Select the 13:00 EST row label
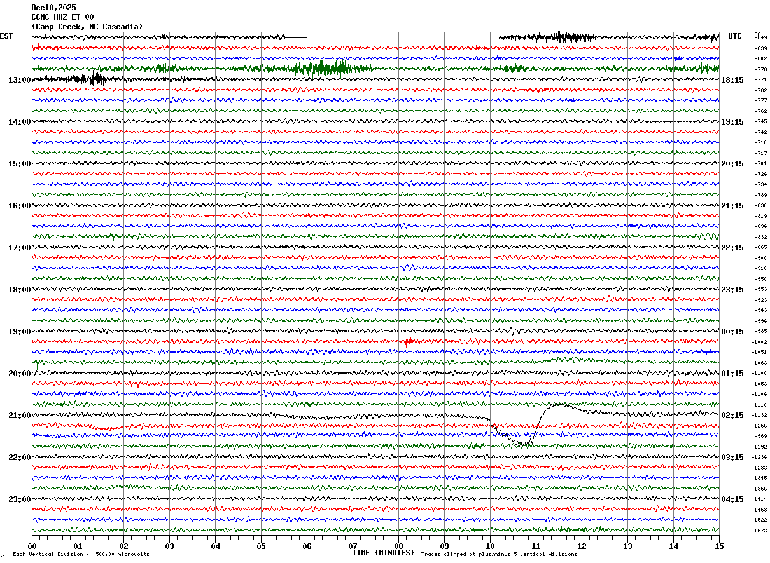The image size is (770, 563). point(20,80)
